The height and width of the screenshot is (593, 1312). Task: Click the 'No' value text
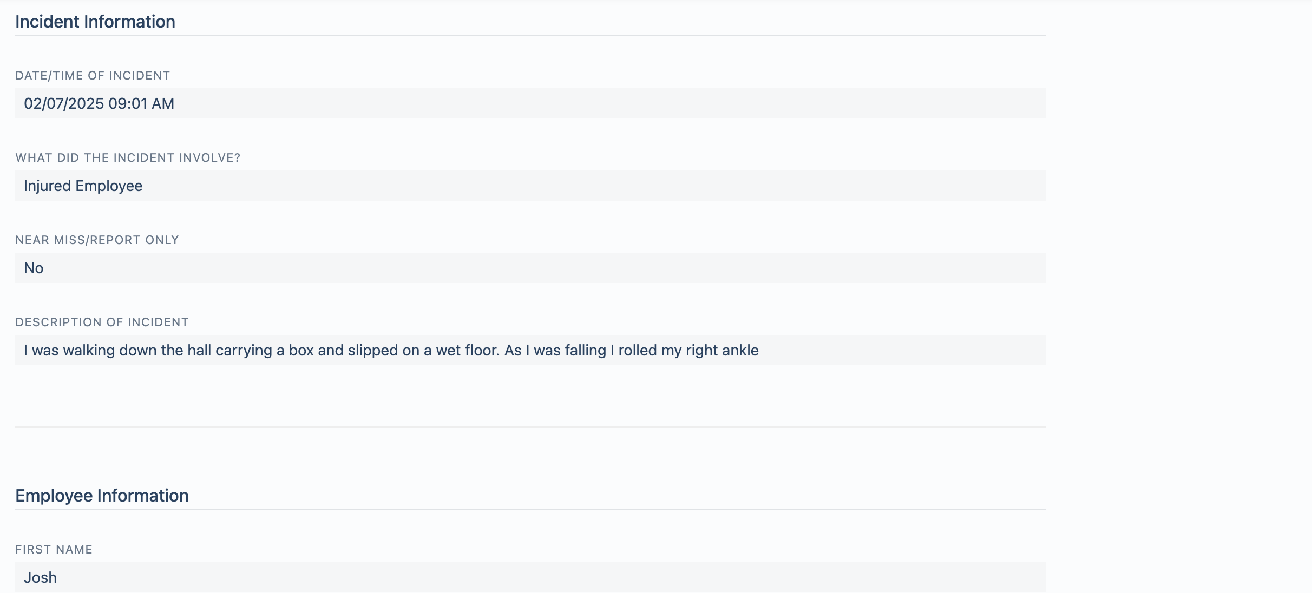(34, 268)
